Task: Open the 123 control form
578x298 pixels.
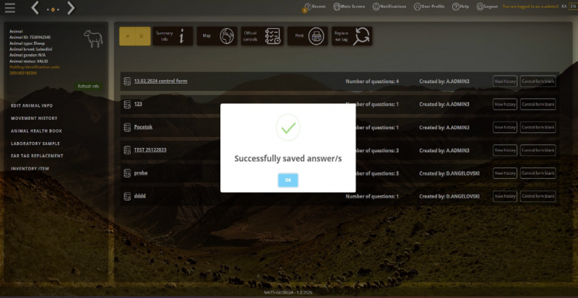Action: tap(138, 104)
